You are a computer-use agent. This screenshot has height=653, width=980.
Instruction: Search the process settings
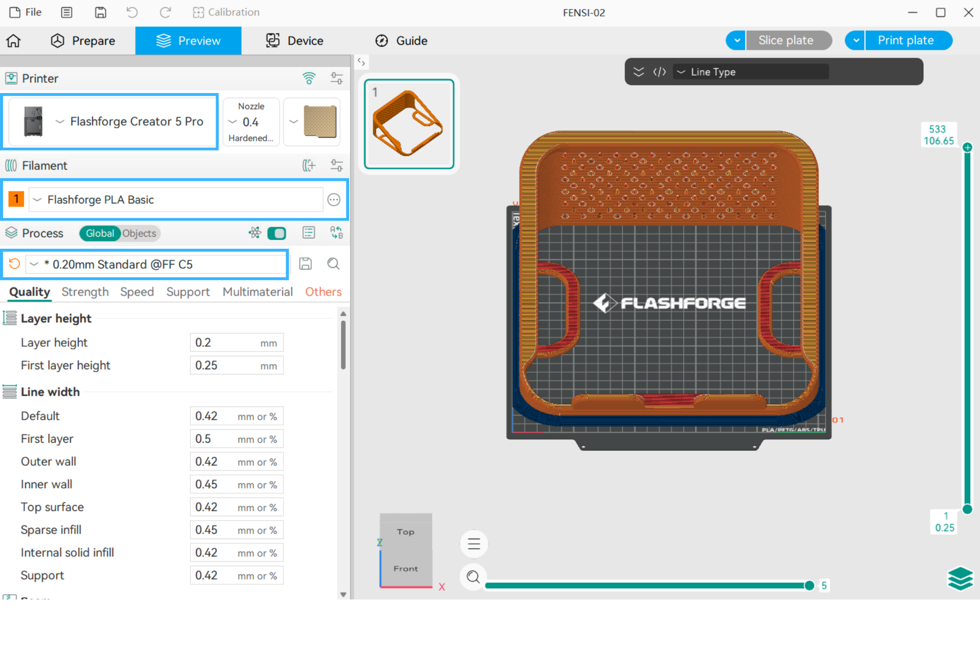pyautogui.click(x=333, y=264)
